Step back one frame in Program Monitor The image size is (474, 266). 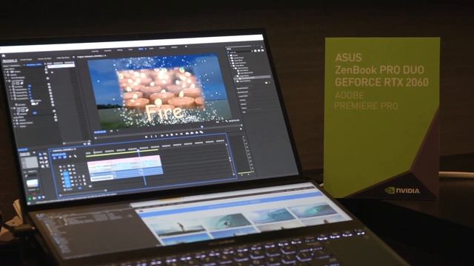pos(167,135)
